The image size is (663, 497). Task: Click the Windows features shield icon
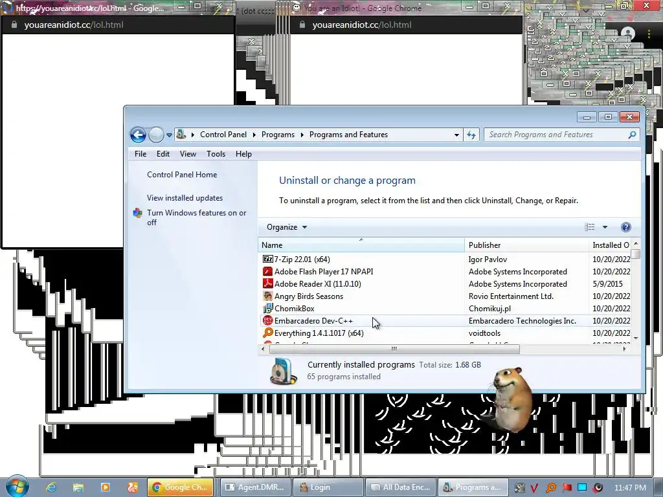[138, 213]
